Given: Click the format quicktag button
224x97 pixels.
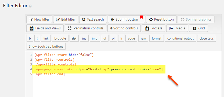Looking at the screenshot, I should (x=157, y=38).
